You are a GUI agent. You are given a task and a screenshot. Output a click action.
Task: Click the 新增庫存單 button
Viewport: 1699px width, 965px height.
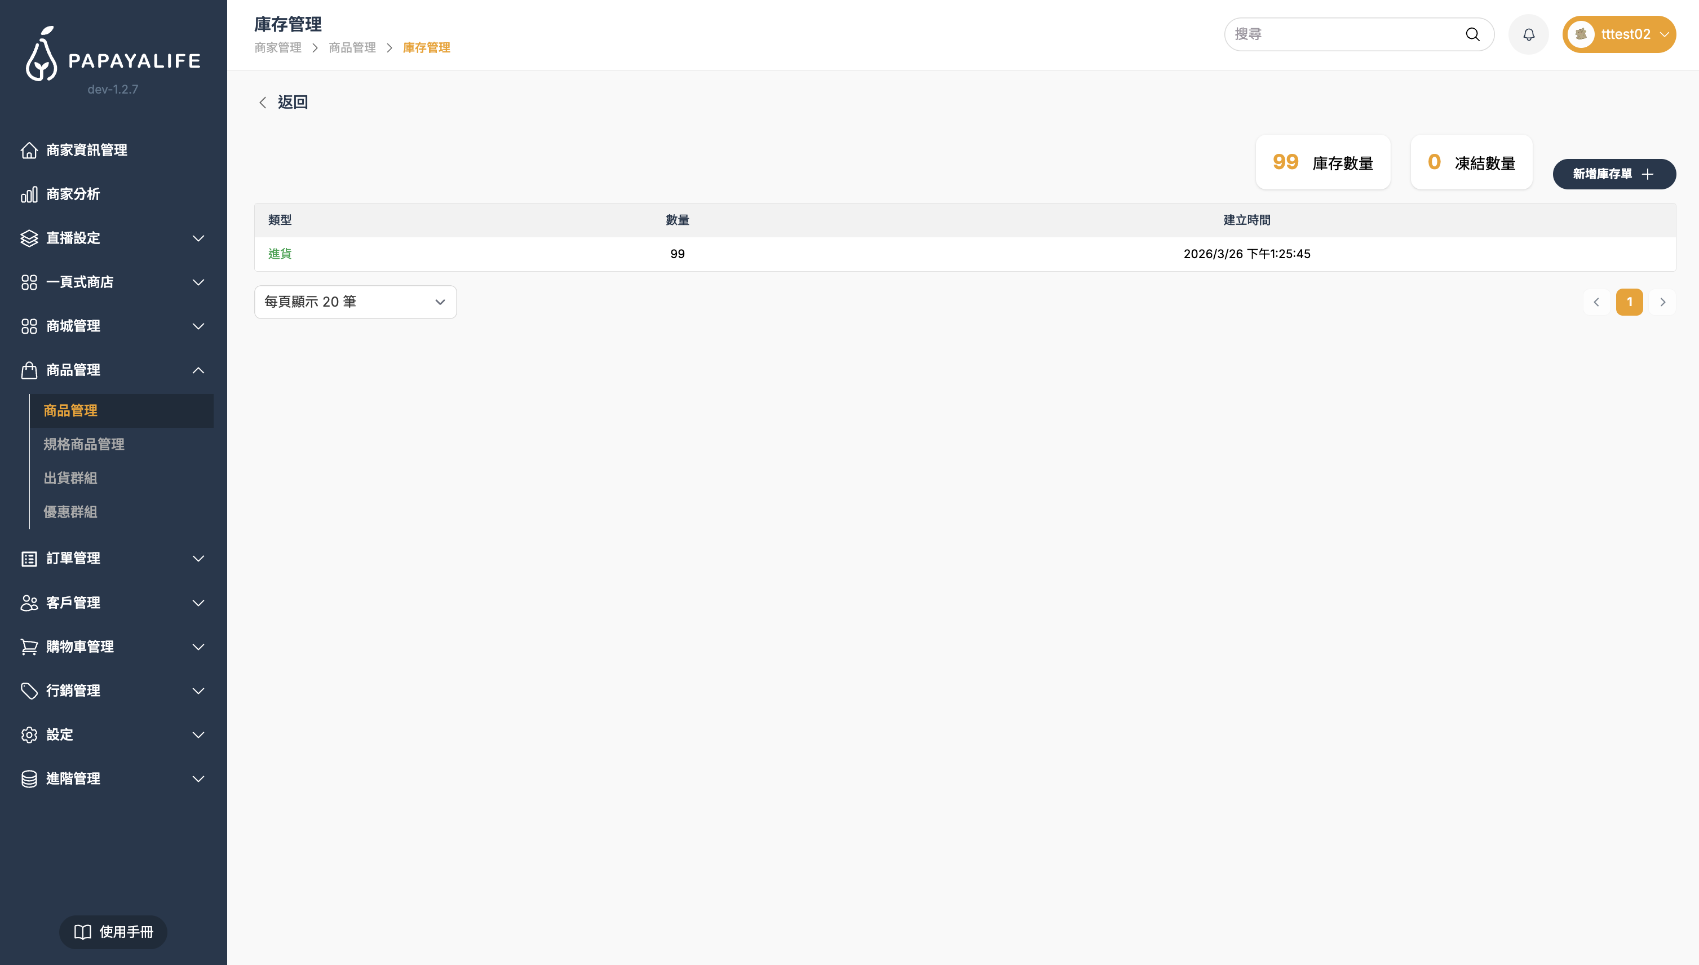click(1613, 174)
